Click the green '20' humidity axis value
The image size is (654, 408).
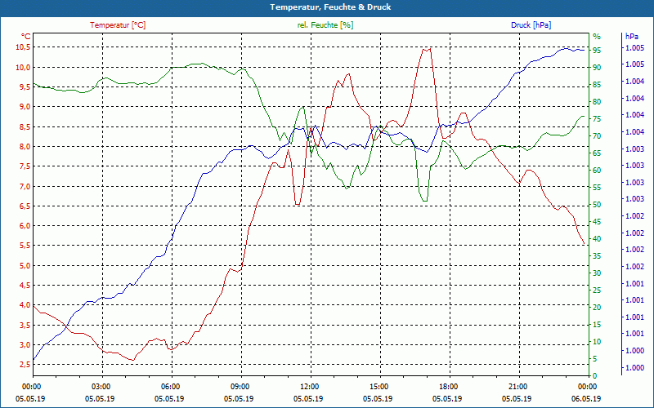[597, 308]
